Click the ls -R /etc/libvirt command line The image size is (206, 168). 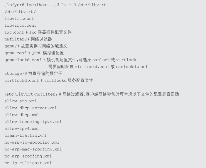click(x=55, y=5)
